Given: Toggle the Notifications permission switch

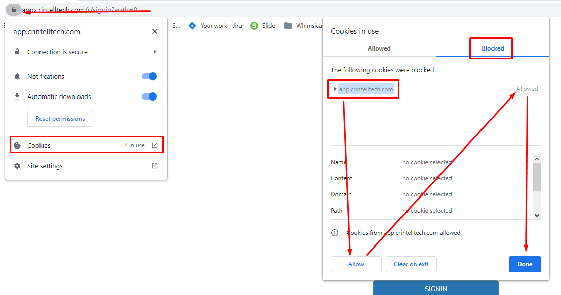Looking at the screenshot, I should [x=149, y=76].
